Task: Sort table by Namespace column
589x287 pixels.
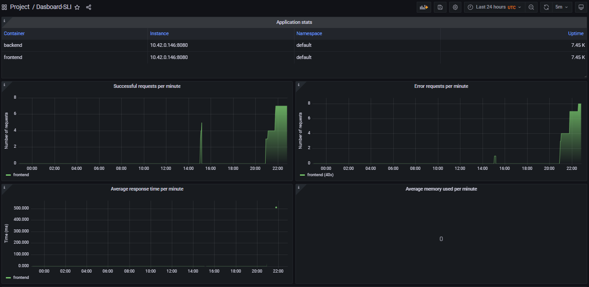Action: tap(309, 33)
